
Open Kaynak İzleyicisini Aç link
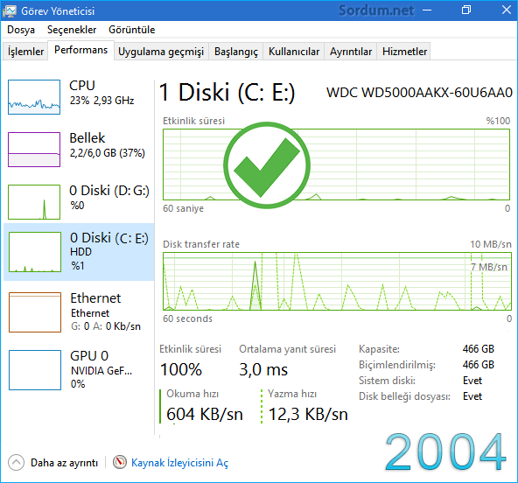[x=179, y=463]
